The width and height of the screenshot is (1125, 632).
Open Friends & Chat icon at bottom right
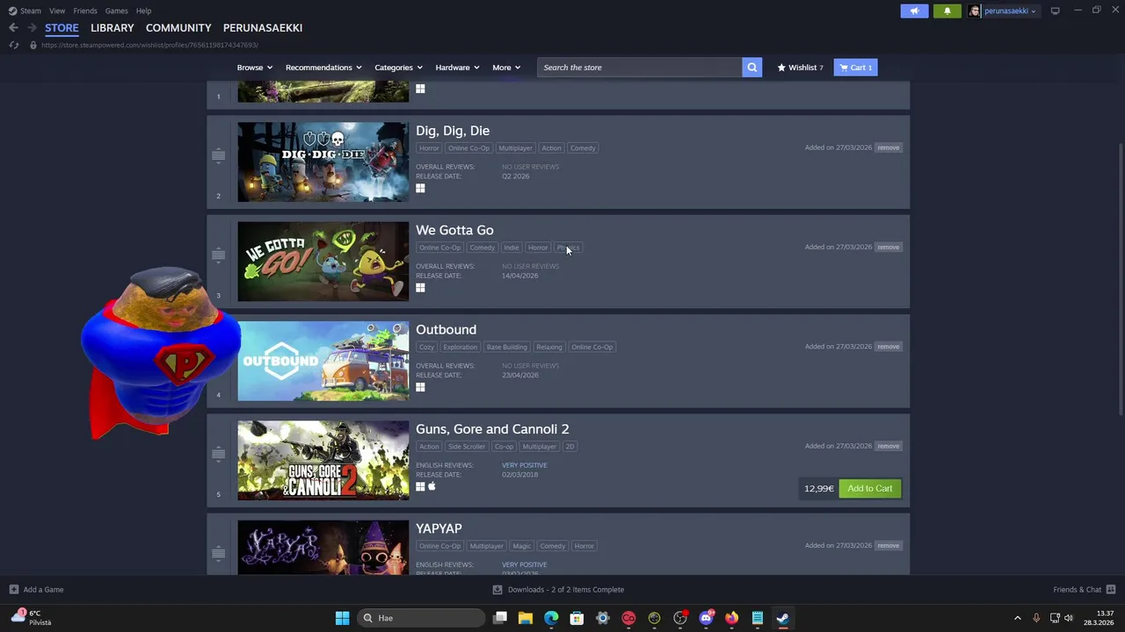(x=1110, y=590)
